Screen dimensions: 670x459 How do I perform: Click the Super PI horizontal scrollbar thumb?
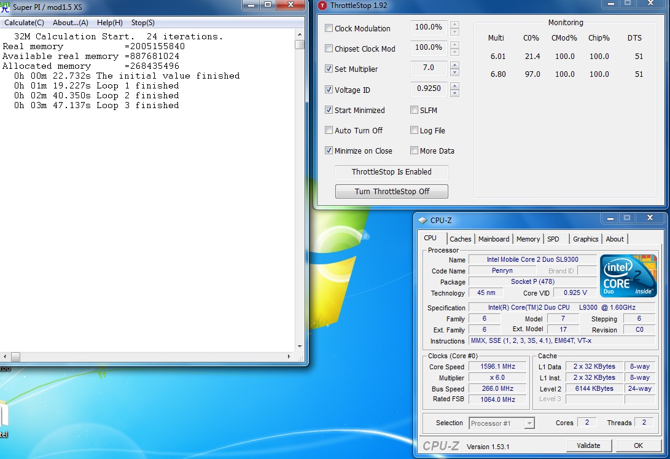pyautogui.click(x=15, y=356)
